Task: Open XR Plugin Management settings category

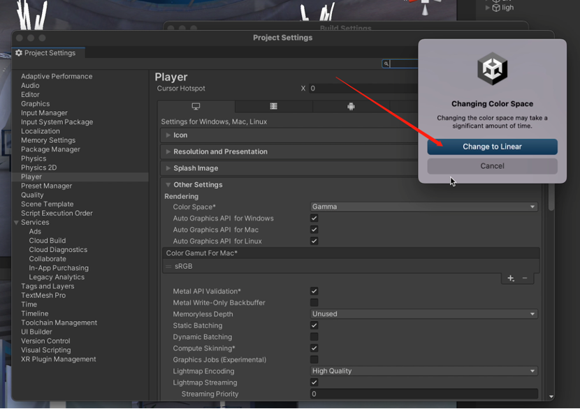Action: (58, 359)
